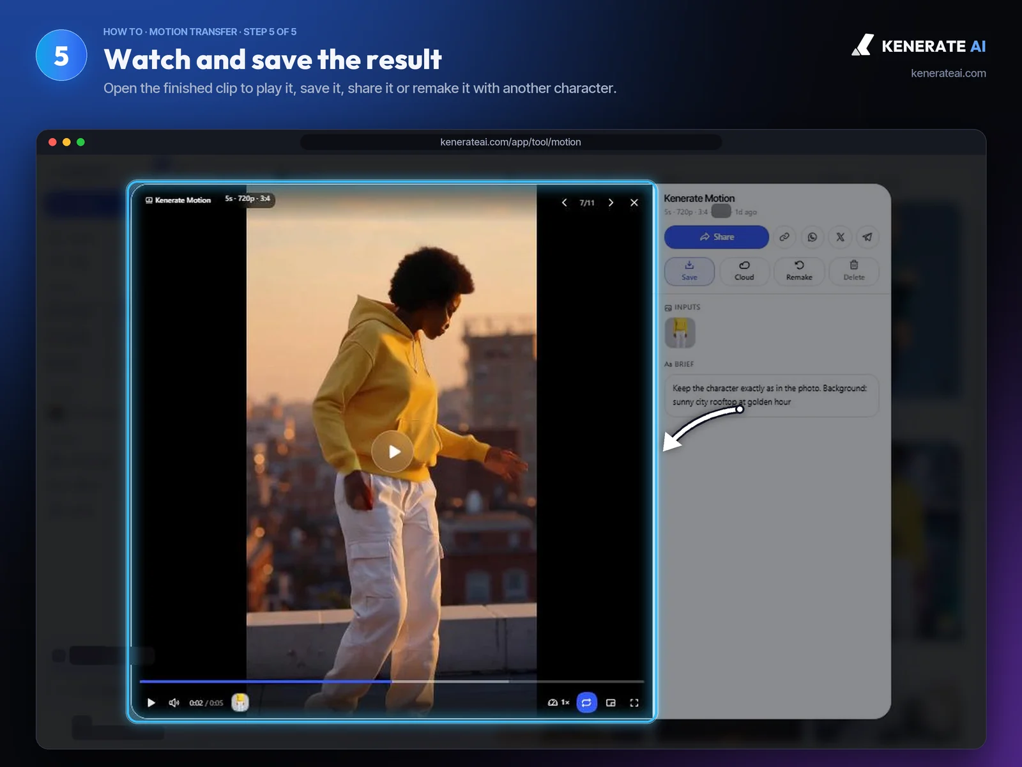Click the small character thumbnail in the player bar

[240, 702]
